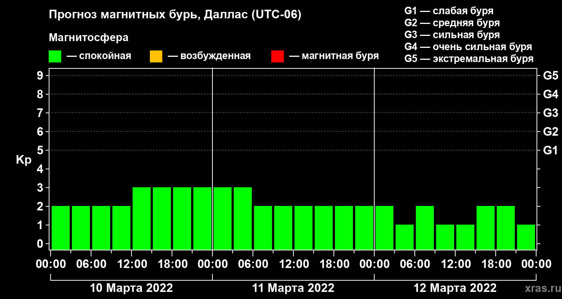Click the '18:00' time label for 10 Марта

pos(172,264)
